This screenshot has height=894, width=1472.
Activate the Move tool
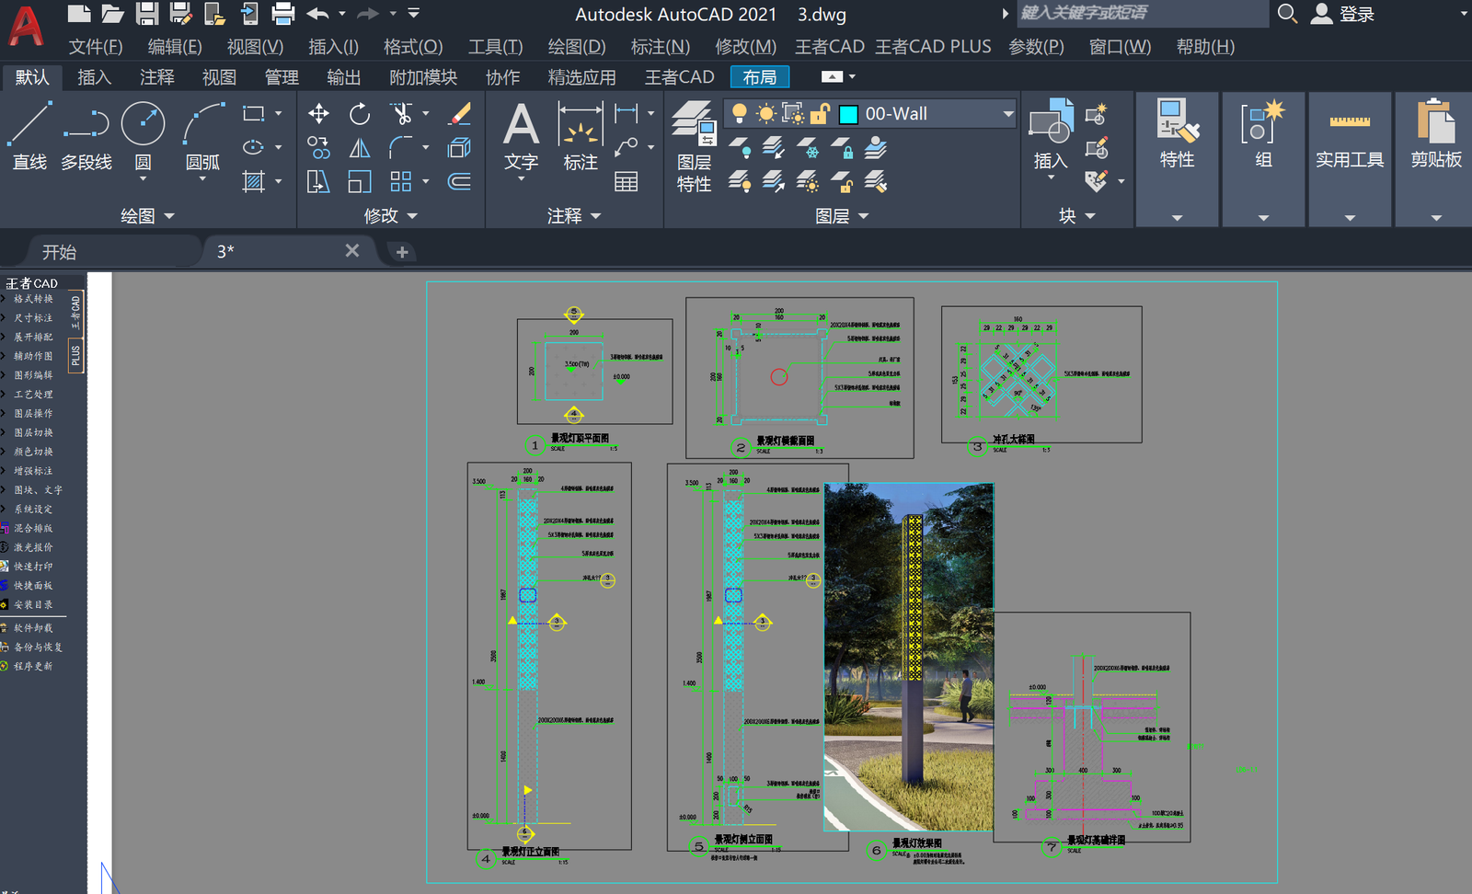point(318,113)
